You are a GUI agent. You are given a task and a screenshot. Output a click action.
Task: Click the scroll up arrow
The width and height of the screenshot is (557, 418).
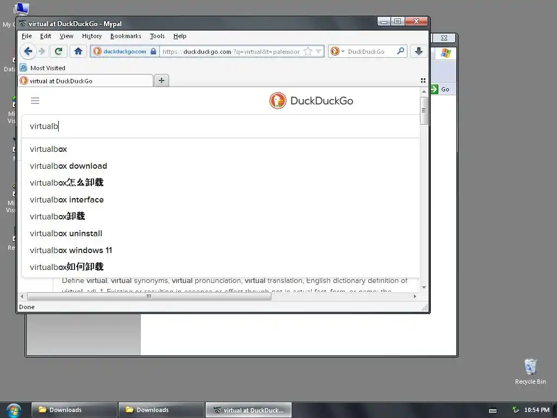click(424, 91)
